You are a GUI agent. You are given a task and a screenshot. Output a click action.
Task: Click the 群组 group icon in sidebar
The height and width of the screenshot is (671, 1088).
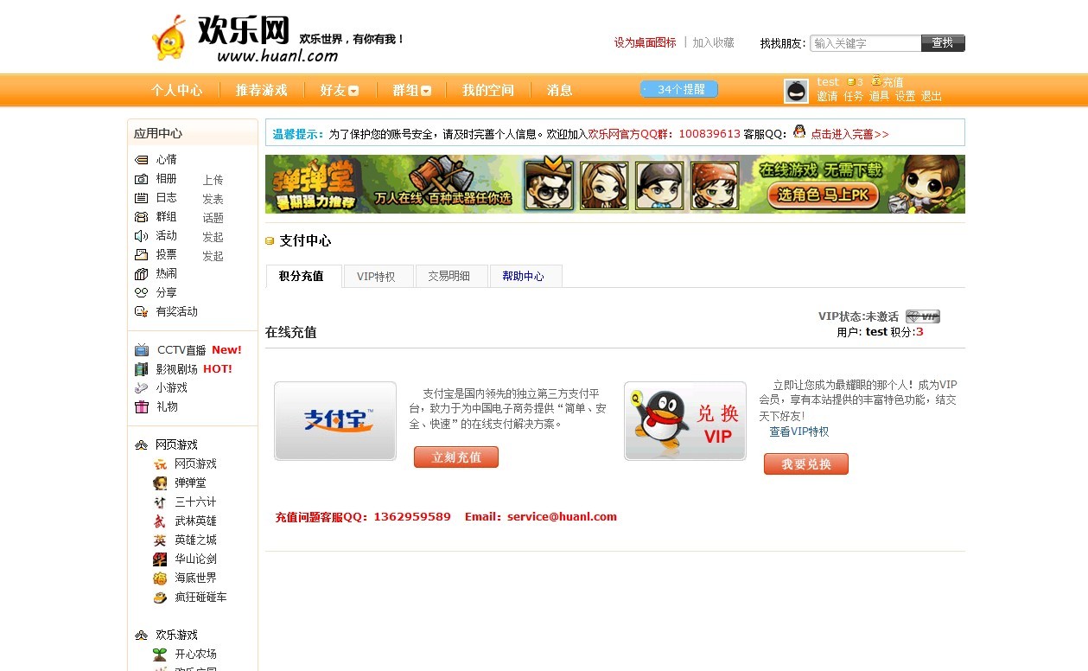coord(142,217)
